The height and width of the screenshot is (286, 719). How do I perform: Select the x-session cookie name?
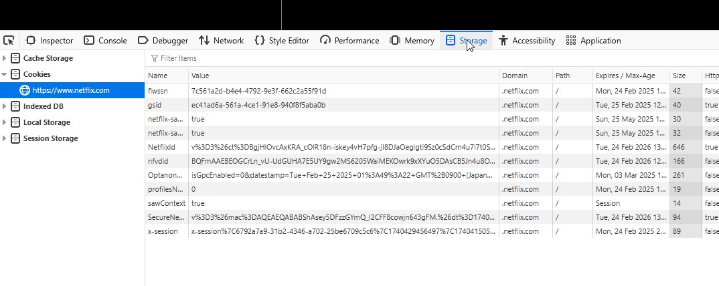[163, 231]
